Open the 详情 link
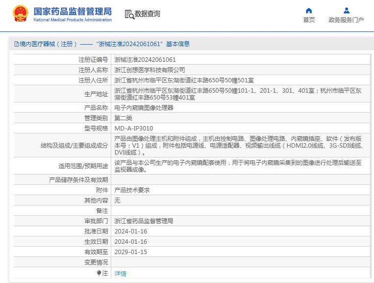The height and width of the screenshot is (283, 374). click(x=120, y=274)
